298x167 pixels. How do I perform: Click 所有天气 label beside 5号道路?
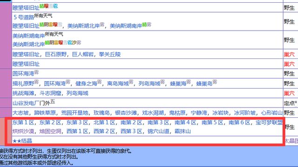[43, 16]
